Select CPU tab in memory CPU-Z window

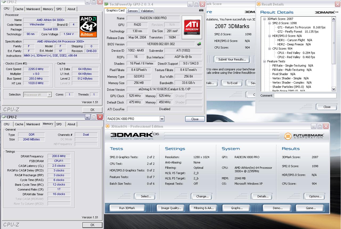(x=7, y=124)
